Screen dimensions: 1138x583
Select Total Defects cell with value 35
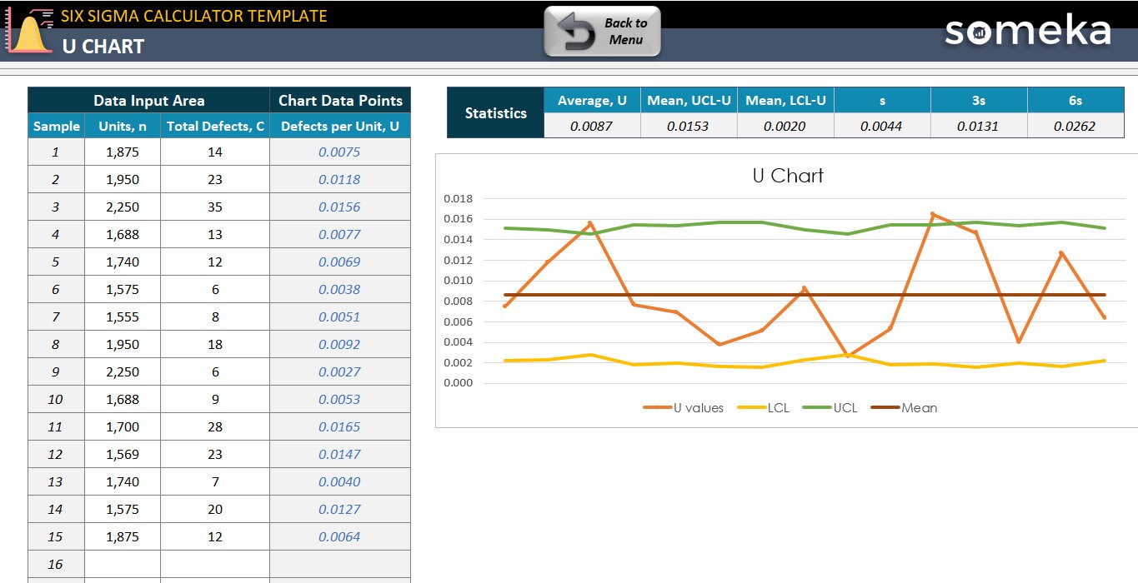click(x=215, y=207)
